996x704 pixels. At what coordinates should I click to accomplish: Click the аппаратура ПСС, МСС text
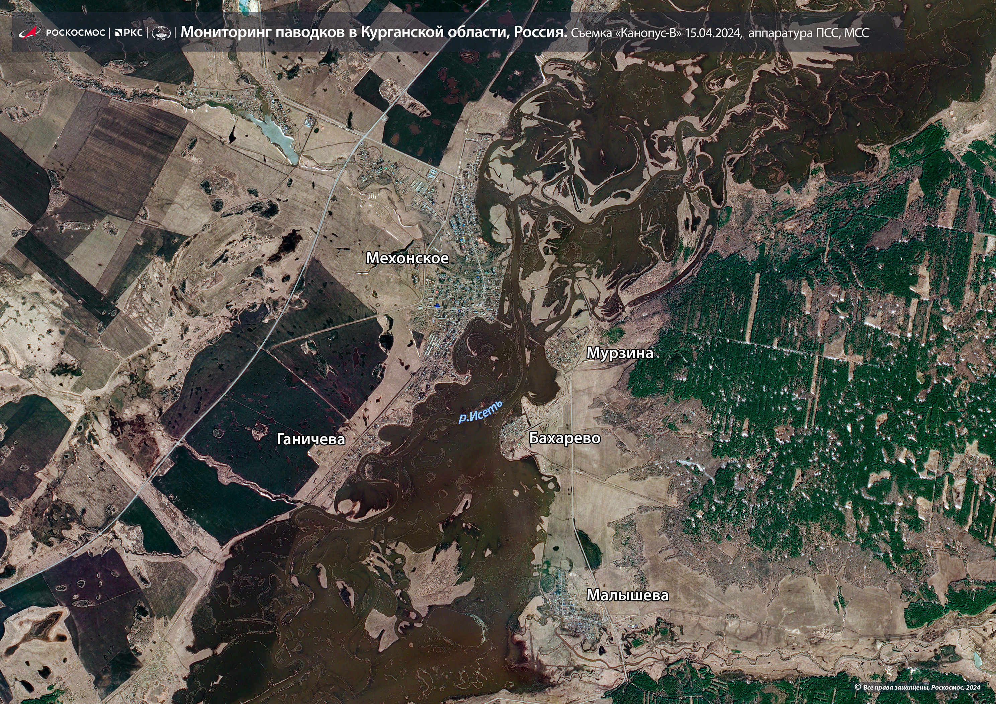[x=809, y=33]
